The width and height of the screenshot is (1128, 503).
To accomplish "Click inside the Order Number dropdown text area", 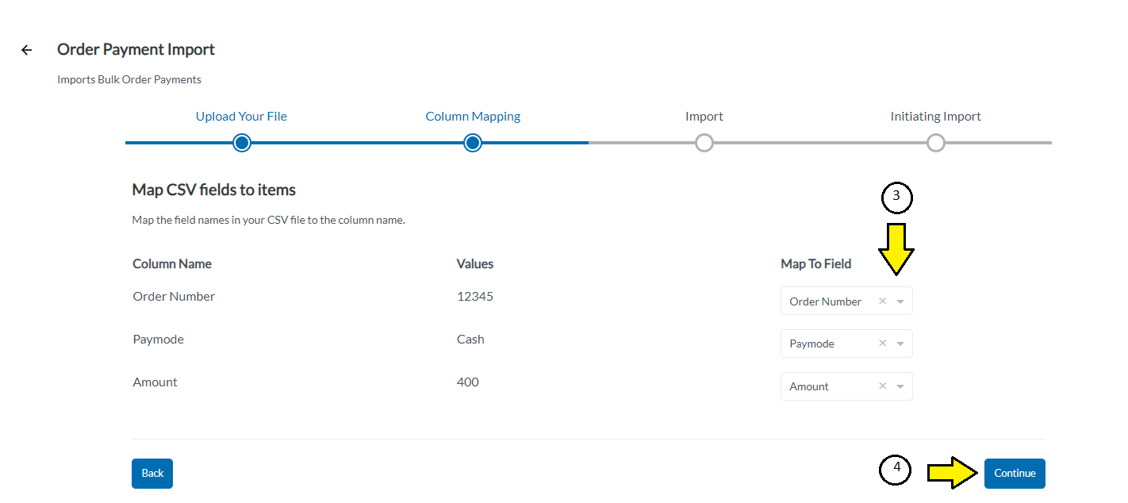I will [825, 301].
